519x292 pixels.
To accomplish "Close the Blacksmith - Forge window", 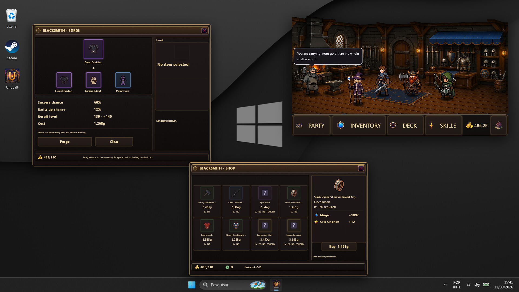I will tap(204, 31).
